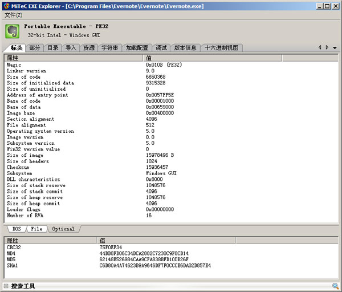Select the Optional bottom tab
This screenshot has width=342, height=292.
[63, 229]
